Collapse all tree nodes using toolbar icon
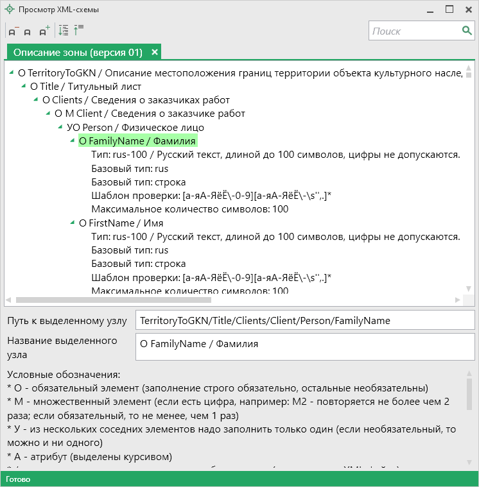 tap(79, 30)
